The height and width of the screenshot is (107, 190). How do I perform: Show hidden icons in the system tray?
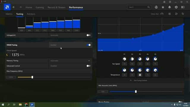pos(172,105)
